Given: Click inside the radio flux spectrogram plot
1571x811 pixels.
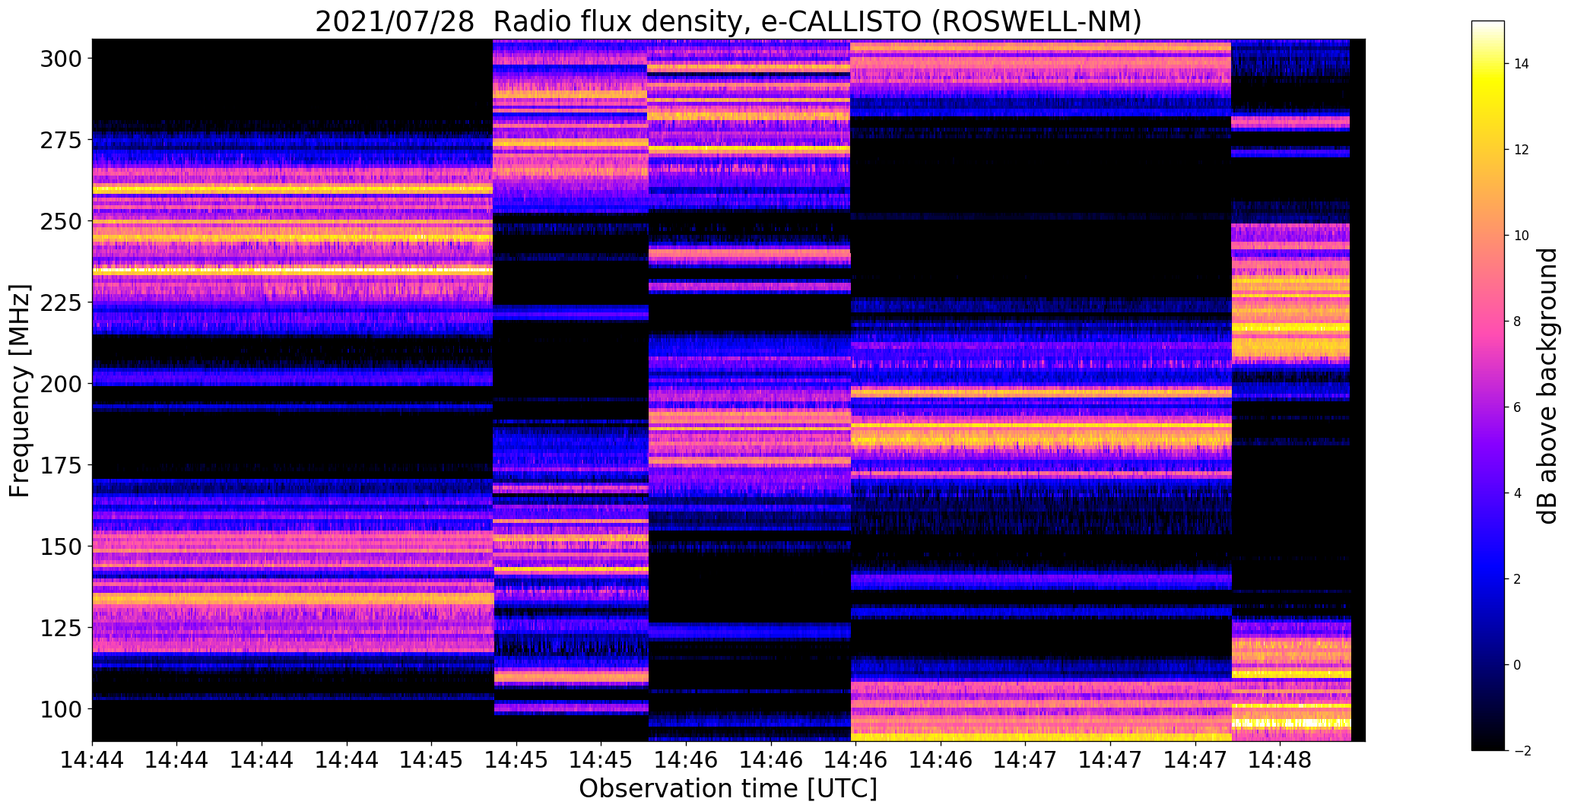Looking at the screenshot, I should (x=728, y=390).
